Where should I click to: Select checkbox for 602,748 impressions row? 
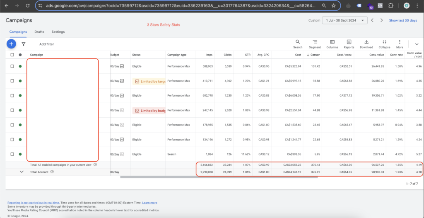[x=12, y=95]
